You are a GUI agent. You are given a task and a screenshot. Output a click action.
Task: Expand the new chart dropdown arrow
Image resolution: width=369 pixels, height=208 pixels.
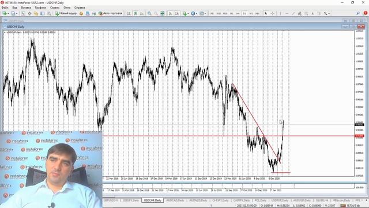point(8,13)
